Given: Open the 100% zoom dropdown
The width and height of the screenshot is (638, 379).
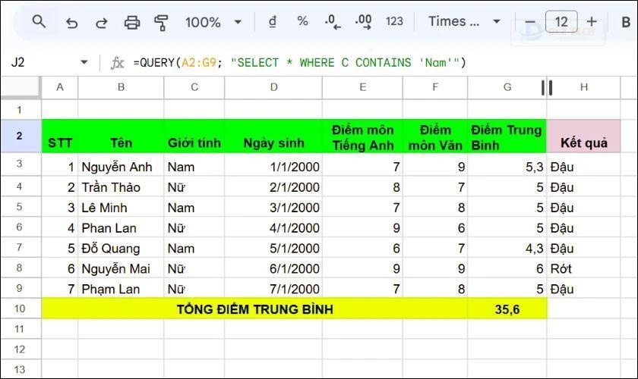Looking at the screenshot, I should (x=213, y=22).
